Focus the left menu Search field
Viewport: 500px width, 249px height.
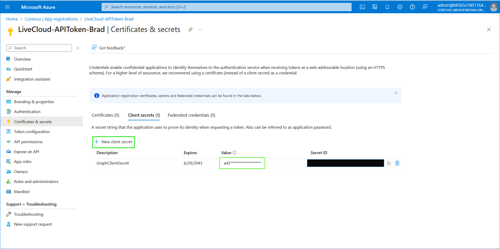pyautogui.click(x=39, y=48)
